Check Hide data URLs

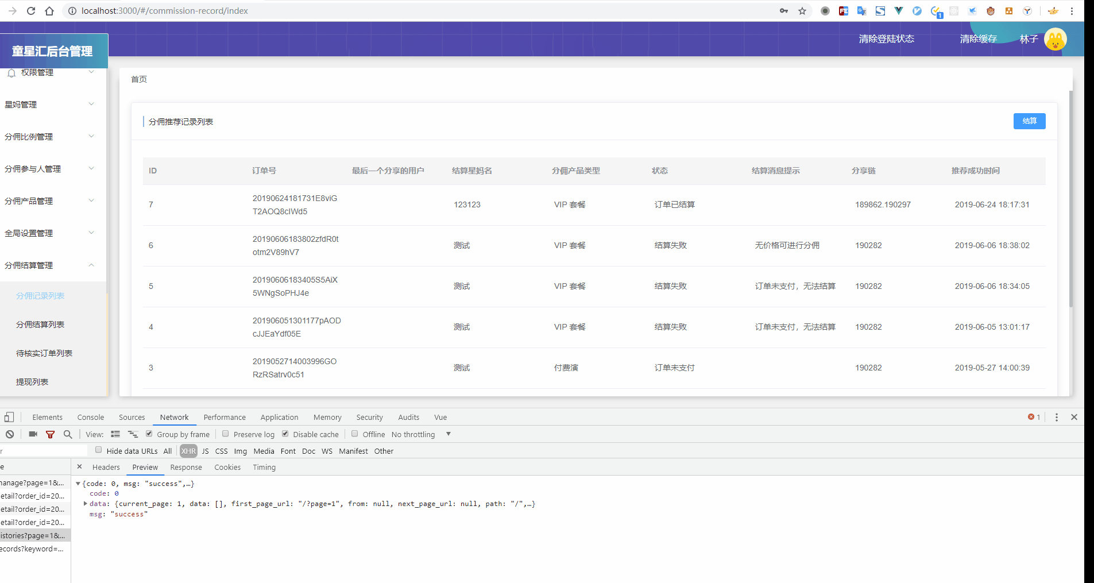click(99, 450)
